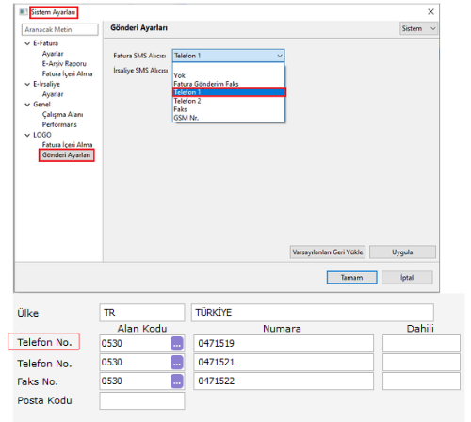Image resolution: width=471 pixels, height=422 pixels.
Task: Click the purple lookup button beside number 0471519
Action: 177,344
